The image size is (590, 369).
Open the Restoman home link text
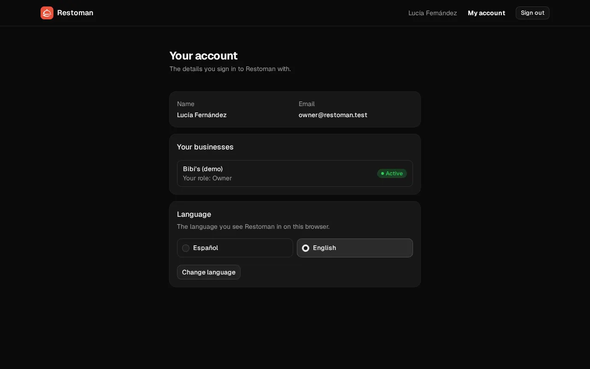pyautogui.click(x=75, y=13)
